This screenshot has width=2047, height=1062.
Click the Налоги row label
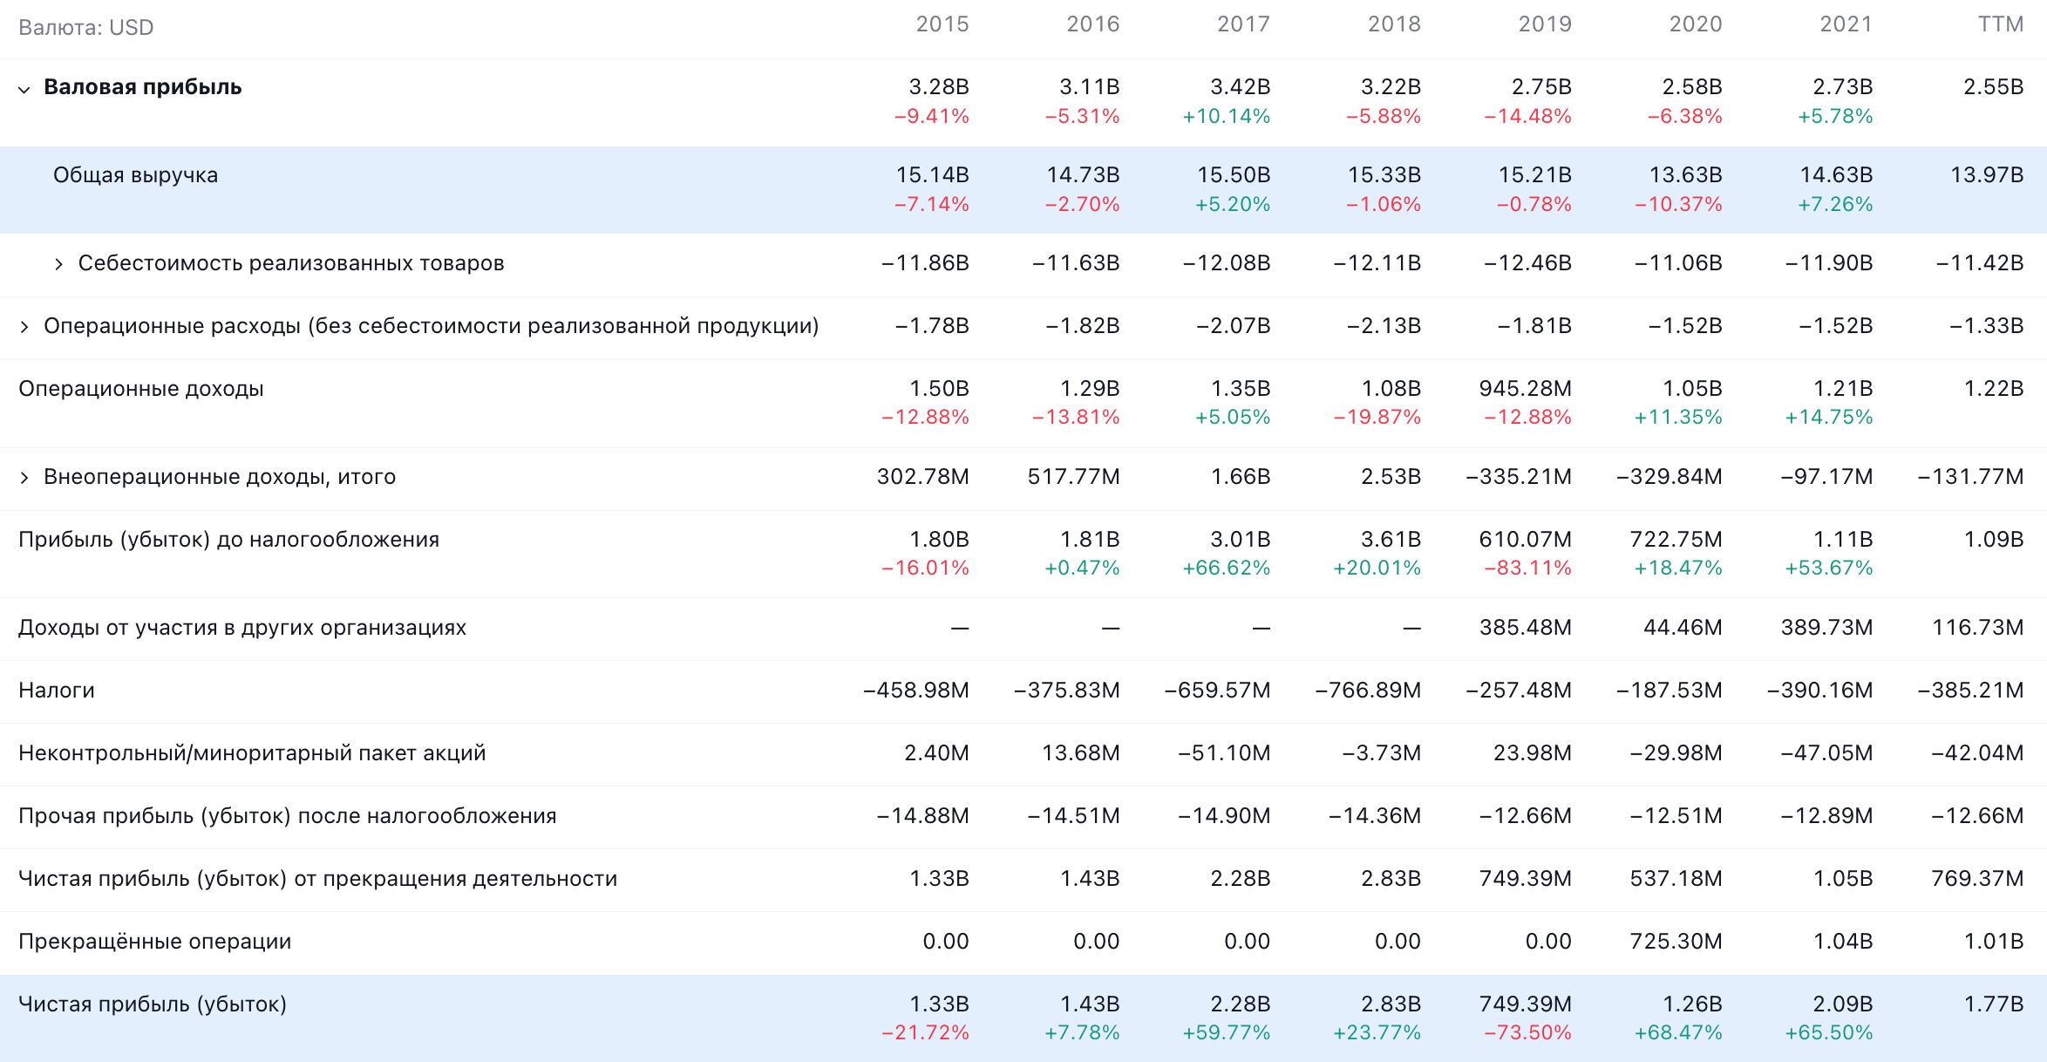tap(57, 691)
